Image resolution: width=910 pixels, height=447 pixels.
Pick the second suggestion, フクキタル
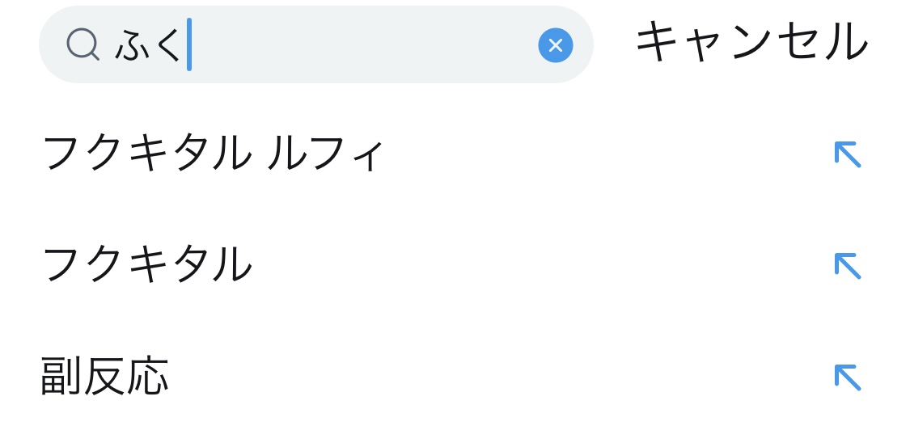146,265
